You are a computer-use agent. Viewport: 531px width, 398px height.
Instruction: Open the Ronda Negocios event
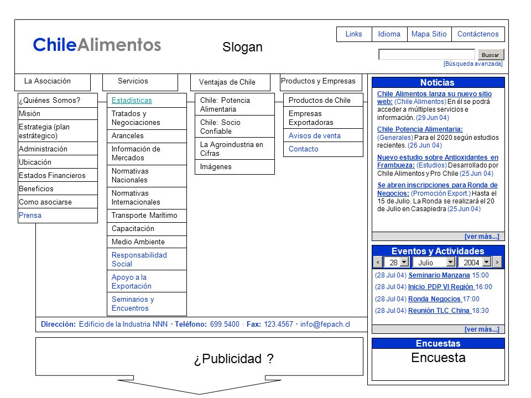pyautogui.click(x=435, y=299)
